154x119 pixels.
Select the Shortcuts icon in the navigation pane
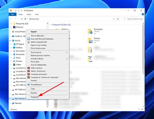(x=14, y=27)
